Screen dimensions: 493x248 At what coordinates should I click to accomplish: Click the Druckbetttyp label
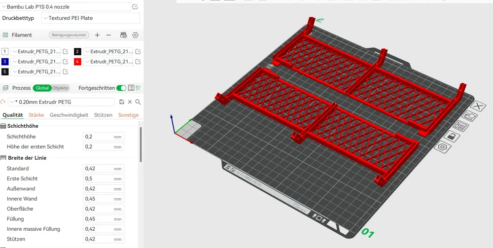point(18,18)
